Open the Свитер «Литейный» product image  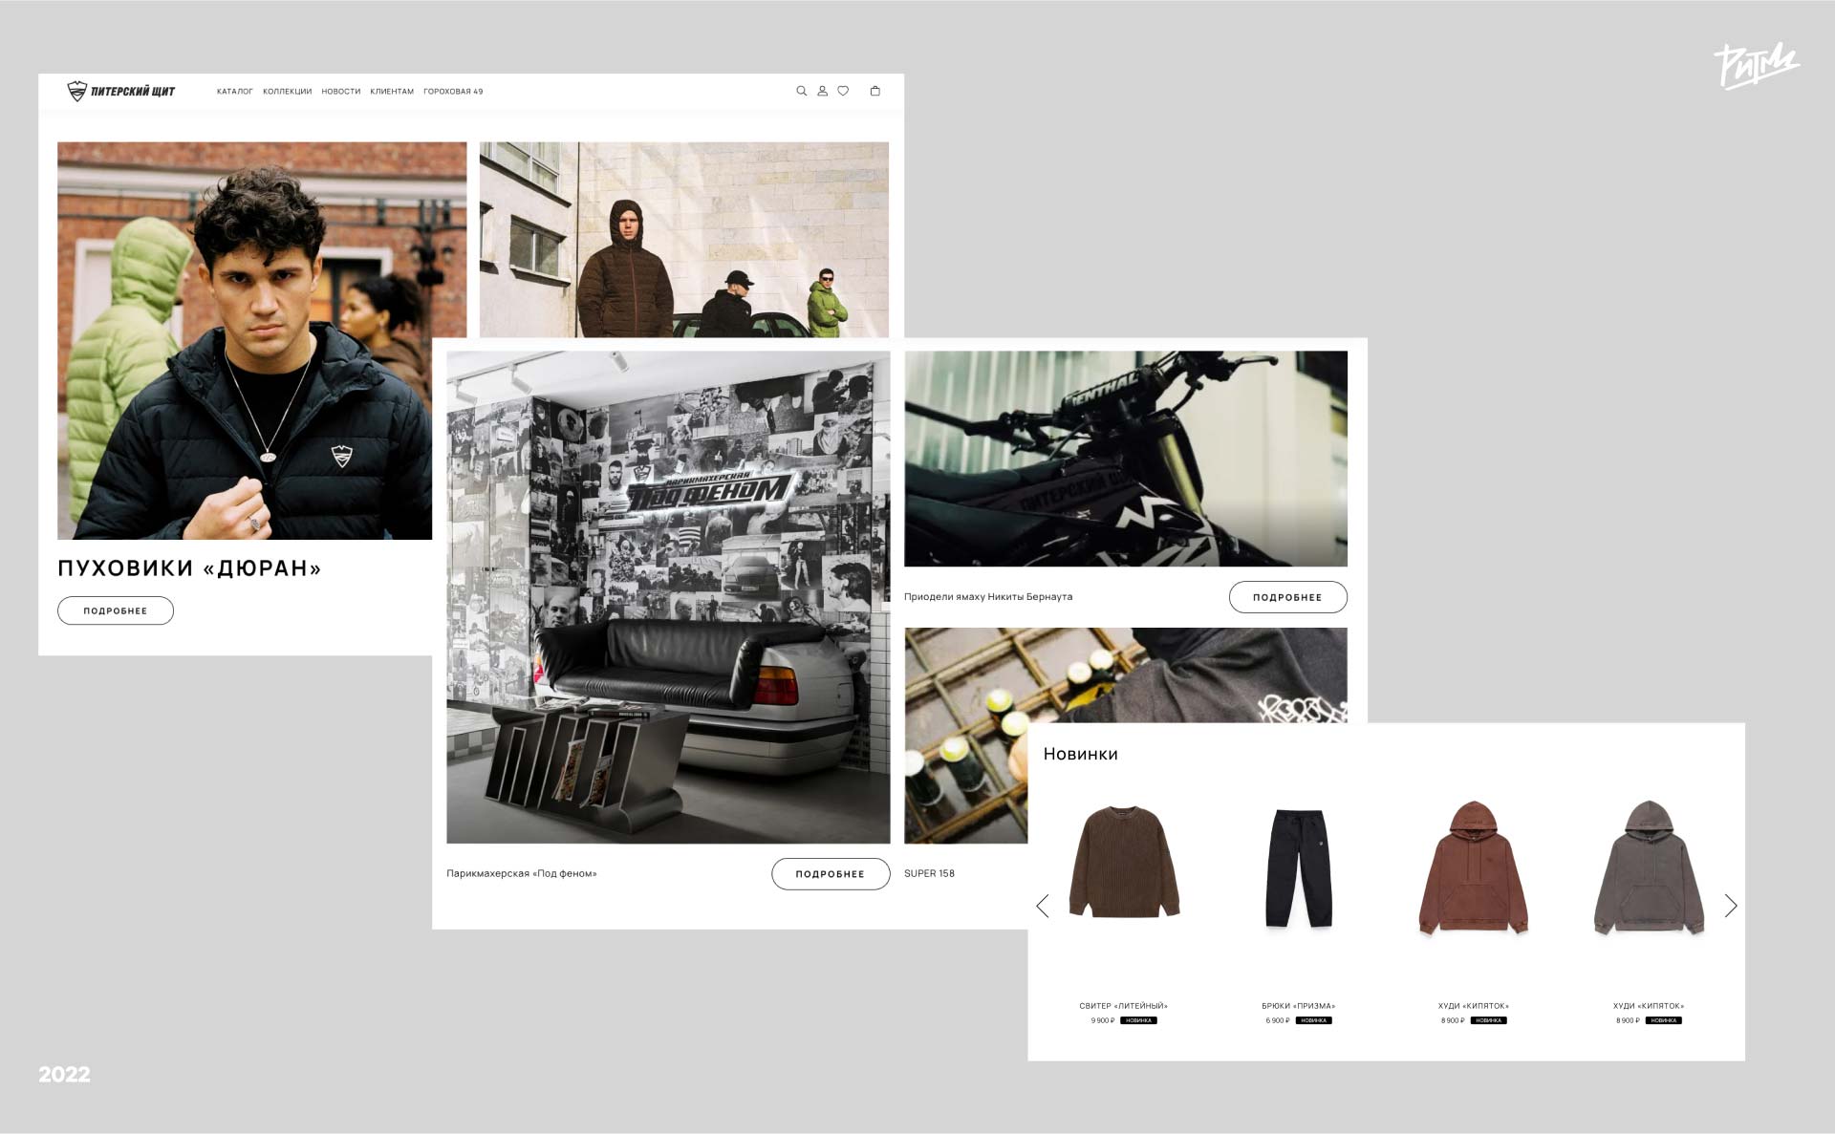1124,863
